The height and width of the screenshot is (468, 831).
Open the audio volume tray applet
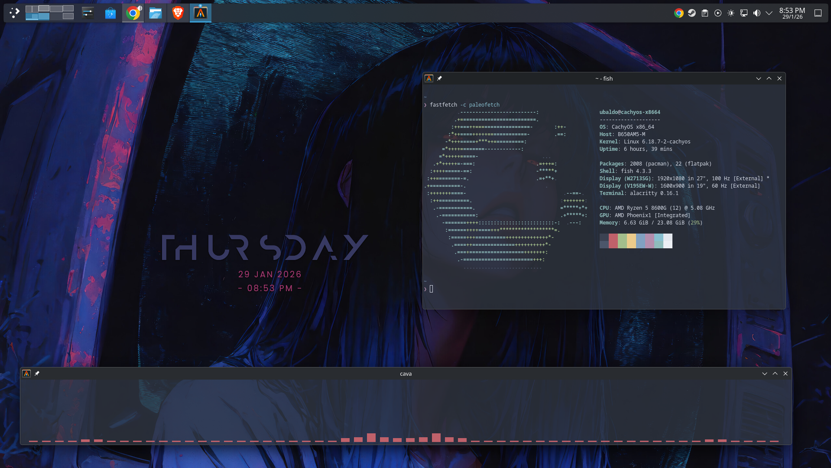[x=757, y=13]
